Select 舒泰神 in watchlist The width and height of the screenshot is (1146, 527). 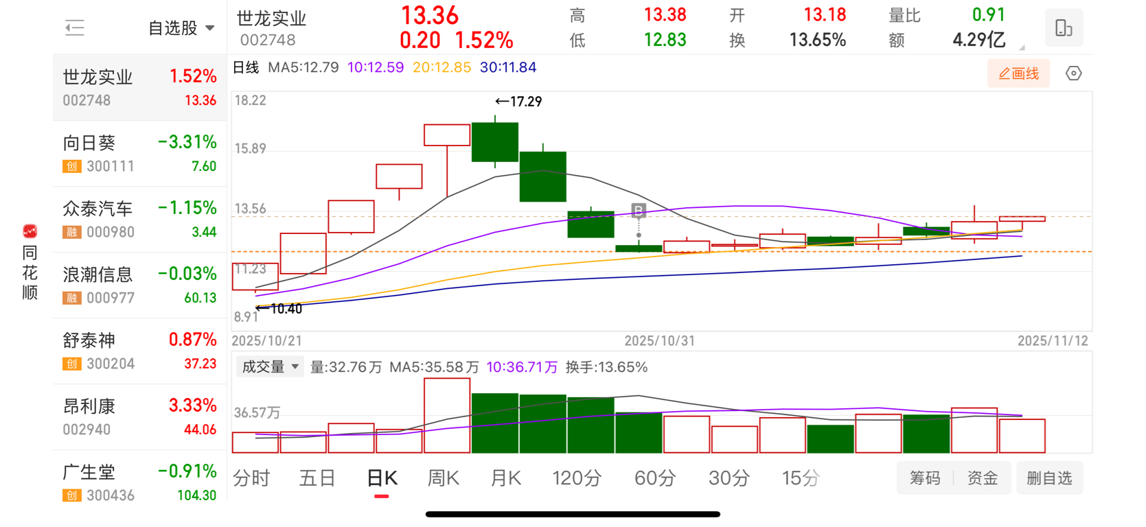140,351
